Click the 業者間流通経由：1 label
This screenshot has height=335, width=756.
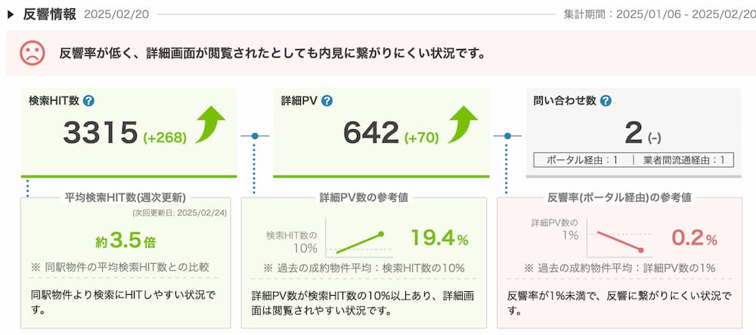pos(683,160)
